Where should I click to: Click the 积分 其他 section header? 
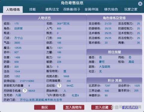(114, 80)
